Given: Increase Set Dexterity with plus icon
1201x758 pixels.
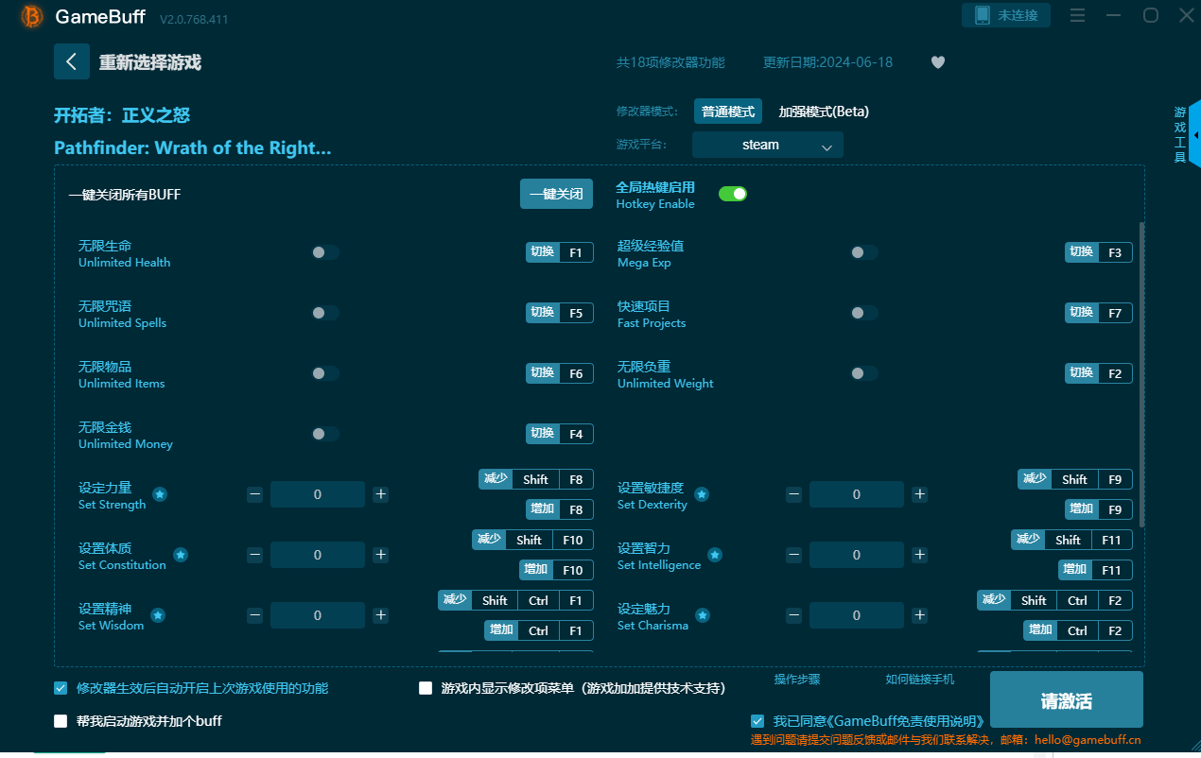Looking at the screenshot, I should tap(919, 494).
